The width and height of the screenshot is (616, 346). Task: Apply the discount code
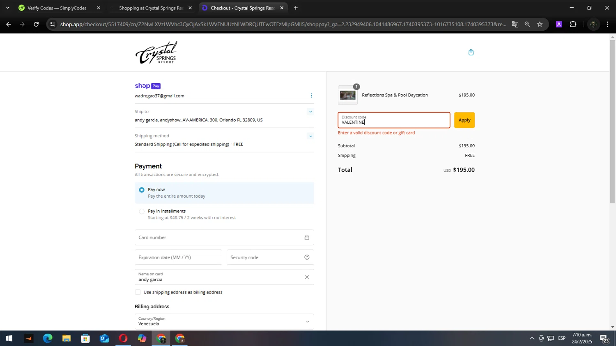pos(464,120)
